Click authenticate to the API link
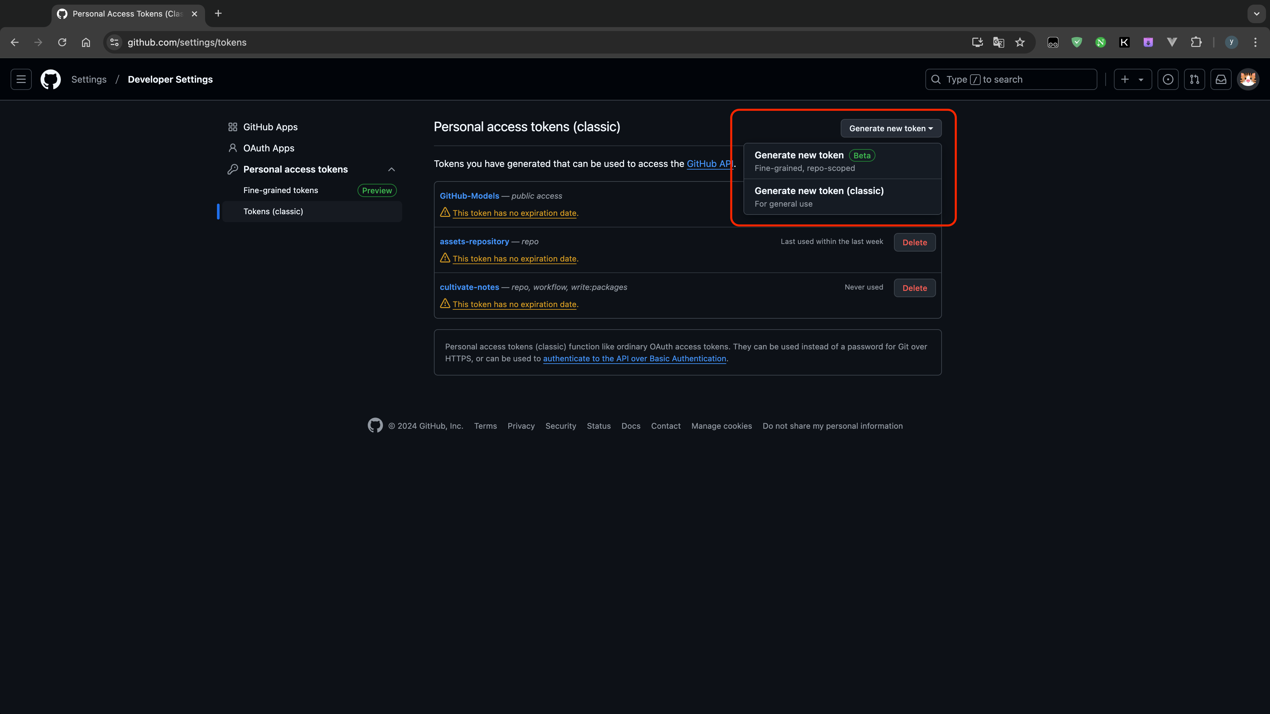Image resolution: width=1270 pixels, height=714 pixels. (x=633, y=358)
